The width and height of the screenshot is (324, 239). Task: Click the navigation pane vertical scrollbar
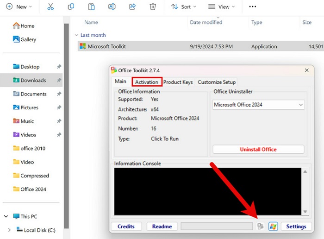(x=66, y=126)
